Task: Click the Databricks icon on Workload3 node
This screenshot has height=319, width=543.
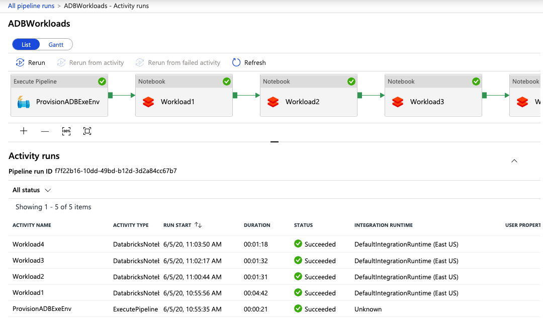Action: pos(398,102)
